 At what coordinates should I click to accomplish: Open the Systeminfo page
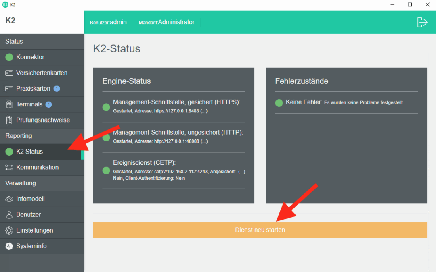click(x=42, y=246)
